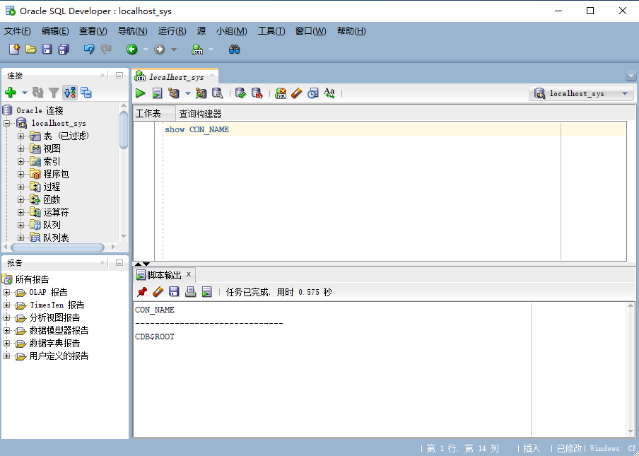Open the Forward button history dropdown arrow

(x=174, y=49)
